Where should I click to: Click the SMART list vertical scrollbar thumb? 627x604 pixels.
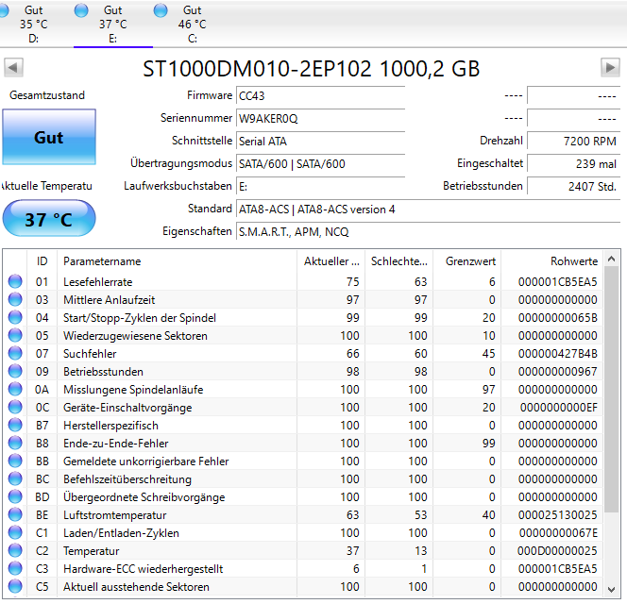tap(611, 390)
